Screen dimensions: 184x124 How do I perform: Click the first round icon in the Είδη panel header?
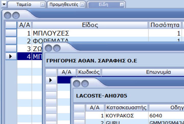(x=8, y=15)
